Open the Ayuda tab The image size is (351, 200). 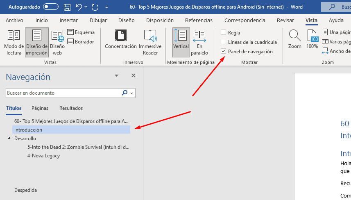pyautogui.click(x=336, y=20)
